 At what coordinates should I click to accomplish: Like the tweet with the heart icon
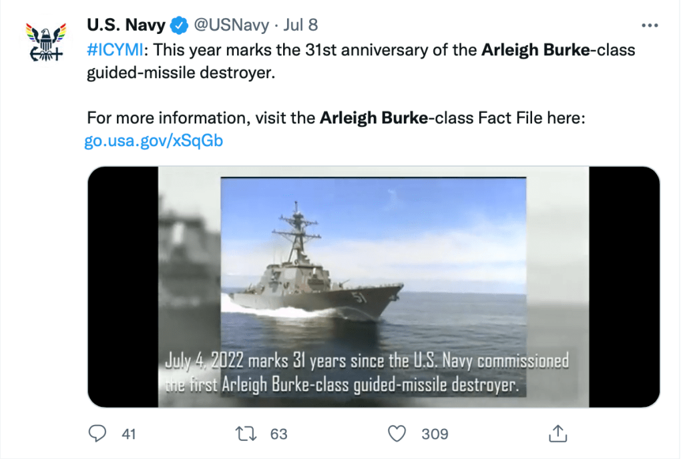[397, 434]
